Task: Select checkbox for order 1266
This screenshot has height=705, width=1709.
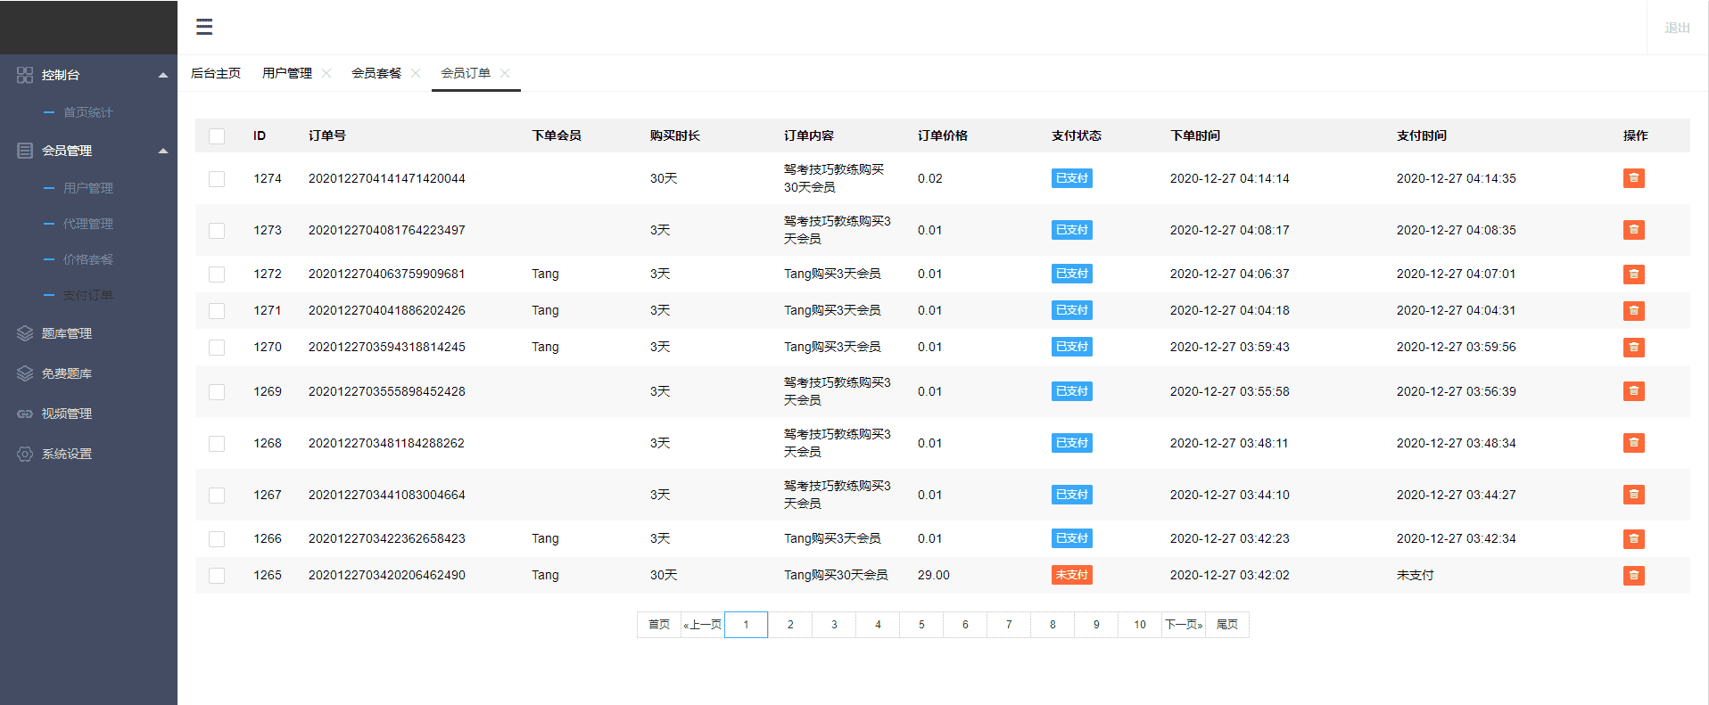Action: pos(217,538)
